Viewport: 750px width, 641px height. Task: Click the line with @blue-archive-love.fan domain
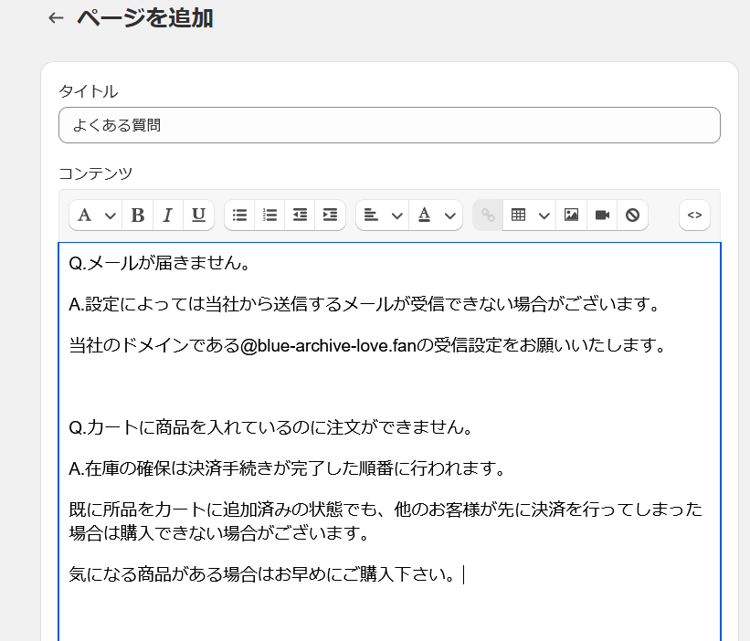pyautogui.click(x=365, y=346)
